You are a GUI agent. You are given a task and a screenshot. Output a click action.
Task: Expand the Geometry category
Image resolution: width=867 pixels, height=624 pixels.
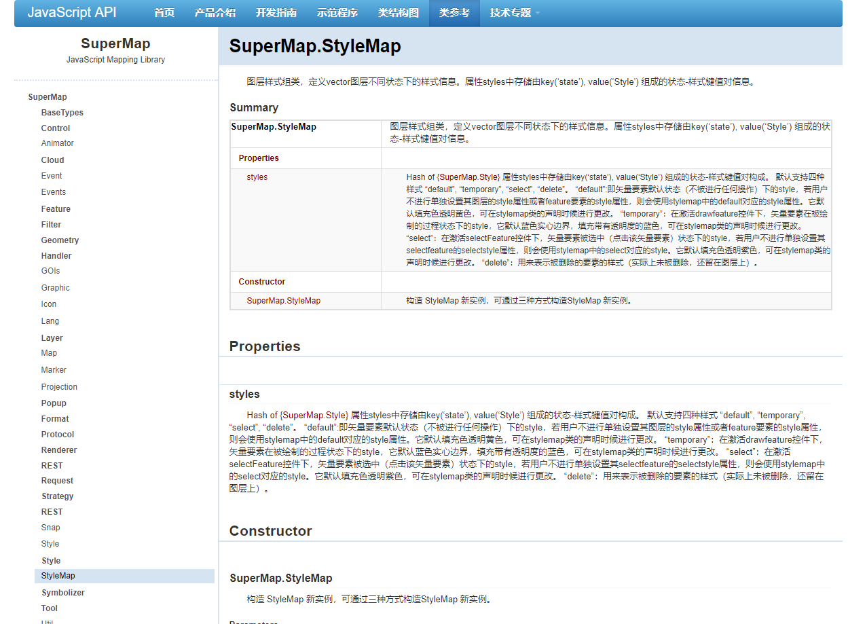tap(60, 240)
